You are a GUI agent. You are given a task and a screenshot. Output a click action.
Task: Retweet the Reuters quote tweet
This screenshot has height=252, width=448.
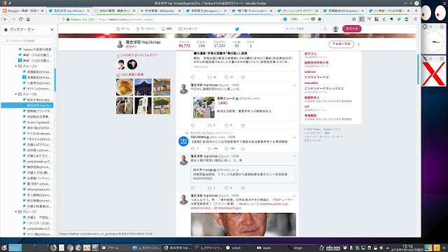pos(209,188)
